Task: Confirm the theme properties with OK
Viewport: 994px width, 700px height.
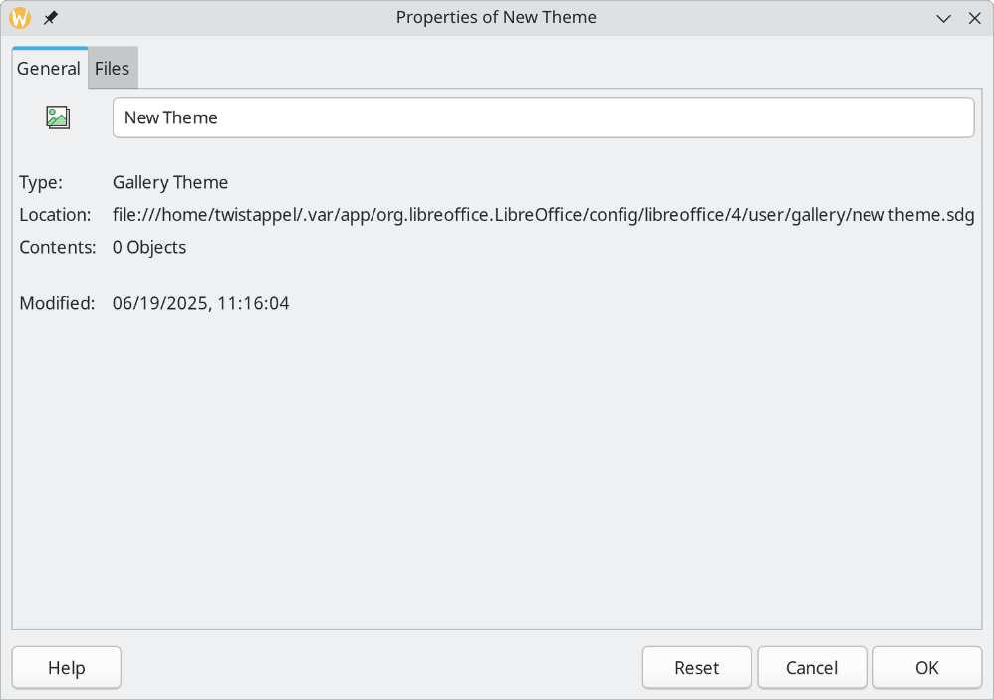Action: click(x=926, y=667)
